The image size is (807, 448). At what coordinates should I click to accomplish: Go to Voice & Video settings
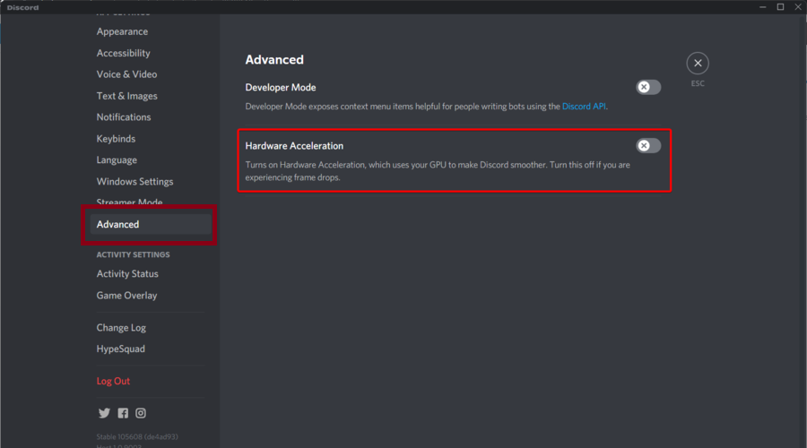(126, 74)
